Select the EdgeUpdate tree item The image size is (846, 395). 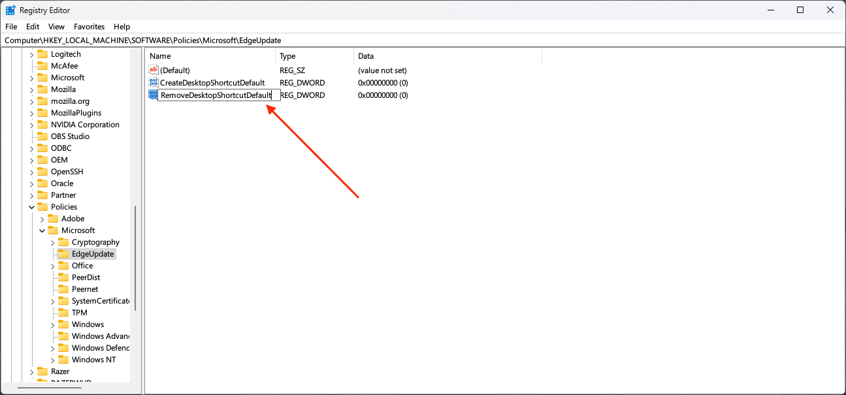coord(93,254)
